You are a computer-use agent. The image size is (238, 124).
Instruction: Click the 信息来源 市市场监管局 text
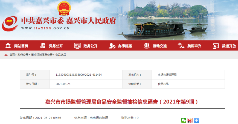tap(91, 118)
